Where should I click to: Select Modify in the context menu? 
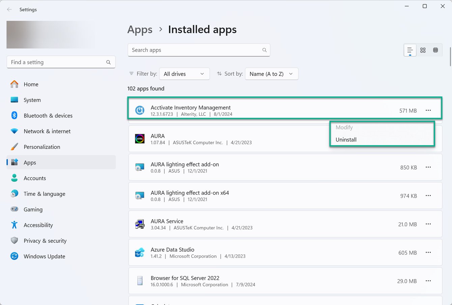pyautogui.click(x=344, y=128)
